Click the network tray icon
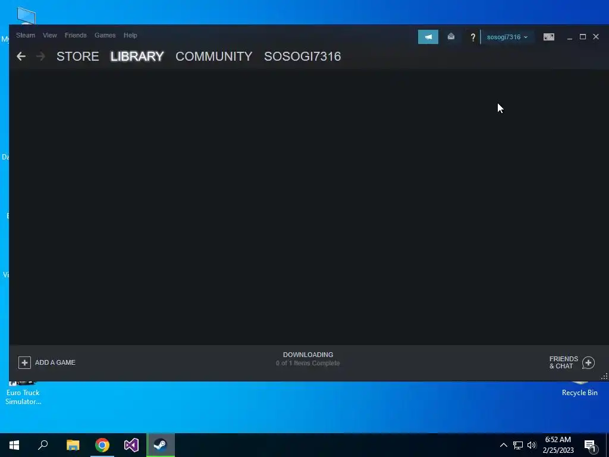Screen dimensions: 609x457 pos(518,445)
